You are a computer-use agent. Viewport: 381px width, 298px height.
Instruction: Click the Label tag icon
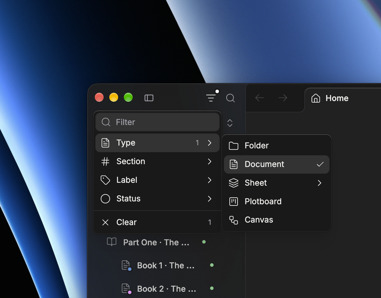[x=105, y=180]
